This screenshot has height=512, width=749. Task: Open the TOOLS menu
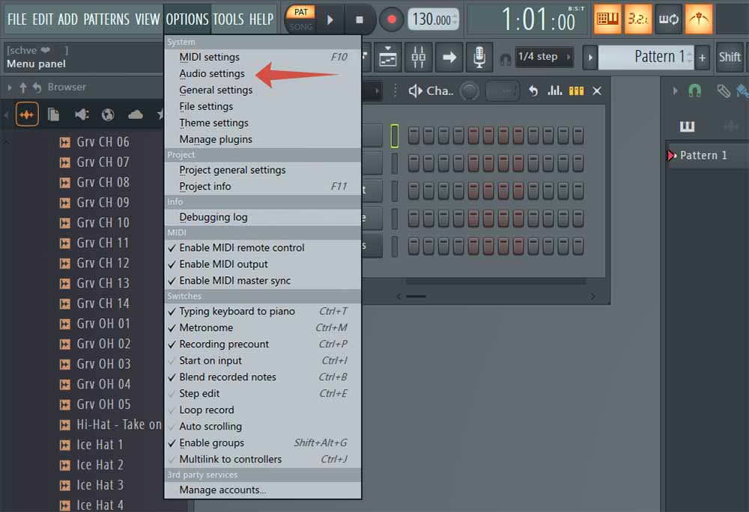[228, 19]
